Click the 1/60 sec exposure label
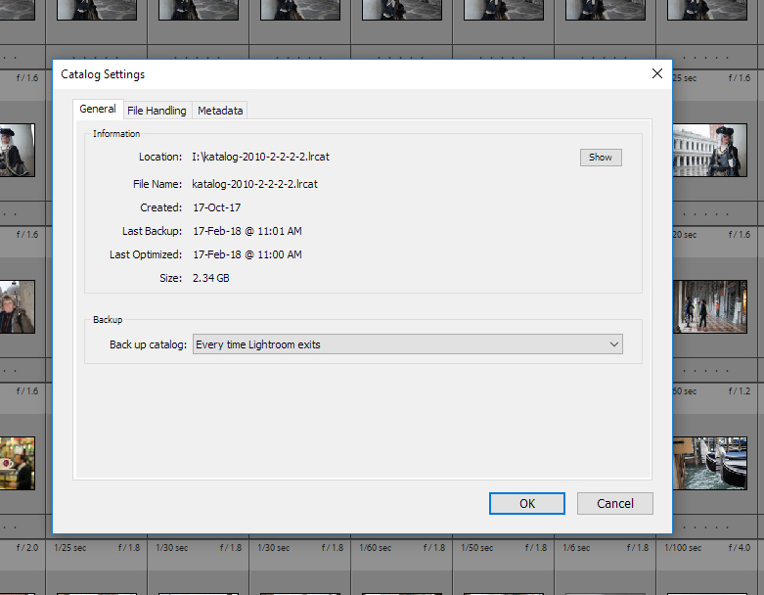 pos(376,548)
